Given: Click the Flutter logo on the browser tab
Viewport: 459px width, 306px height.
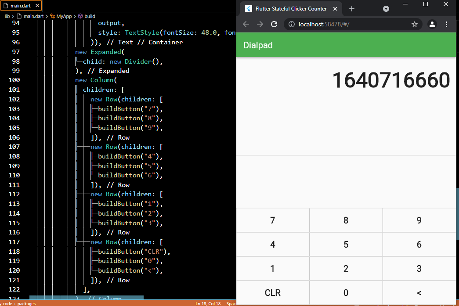Looking at the screenshot, I should (248, 8).
